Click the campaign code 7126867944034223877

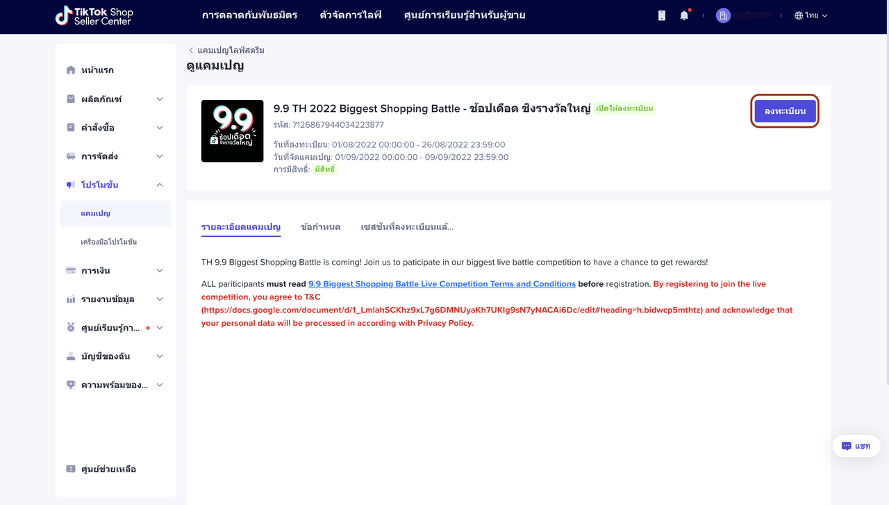[338, 125]
